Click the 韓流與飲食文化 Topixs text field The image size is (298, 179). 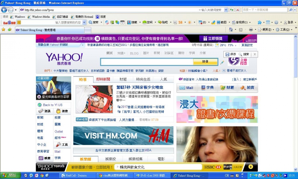click(158, 167)
